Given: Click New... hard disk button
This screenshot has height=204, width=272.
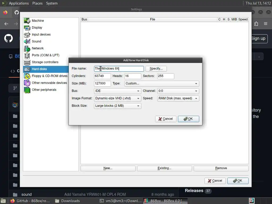Looking at the screenshot, I should (108, 168).
